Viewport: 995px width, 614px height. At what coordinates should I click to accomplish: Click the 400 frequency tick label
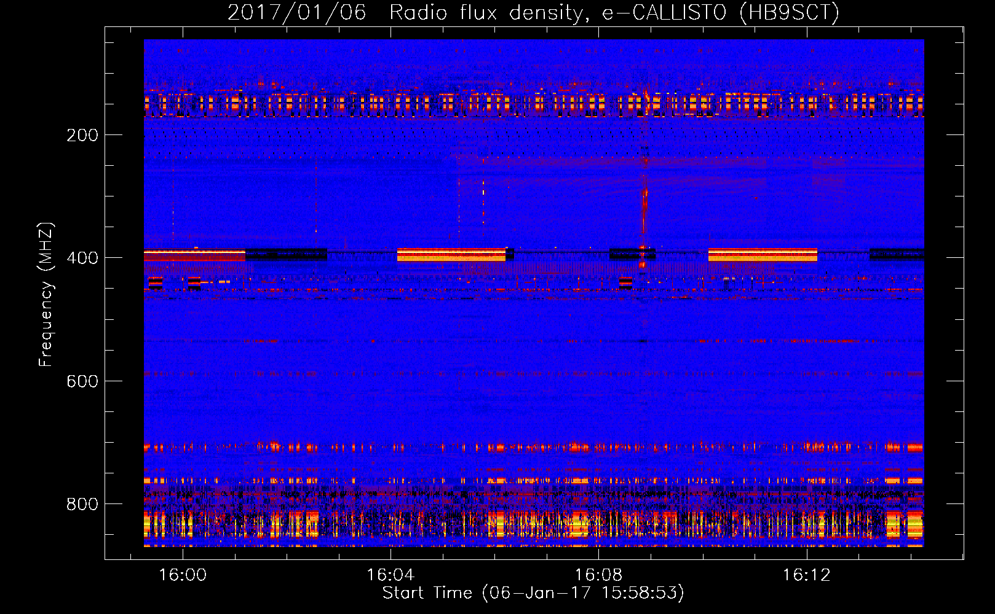[82, 258]
